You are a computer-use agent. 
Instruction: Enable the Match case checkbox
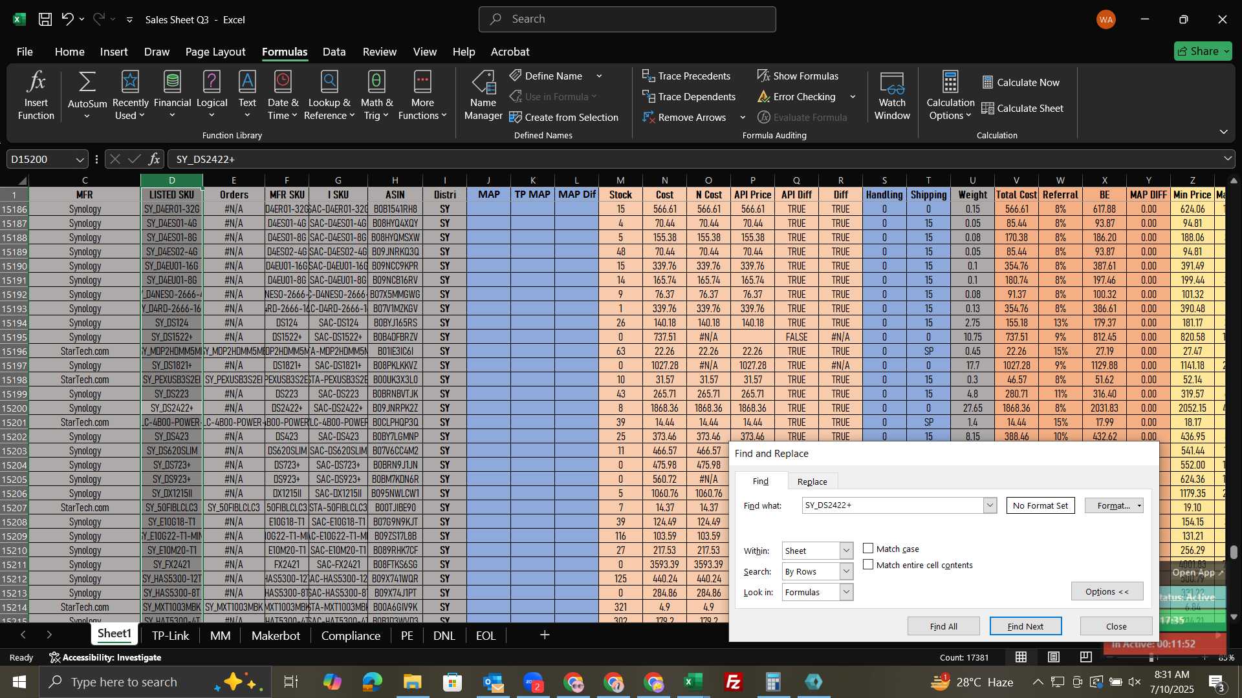point(868,549)
